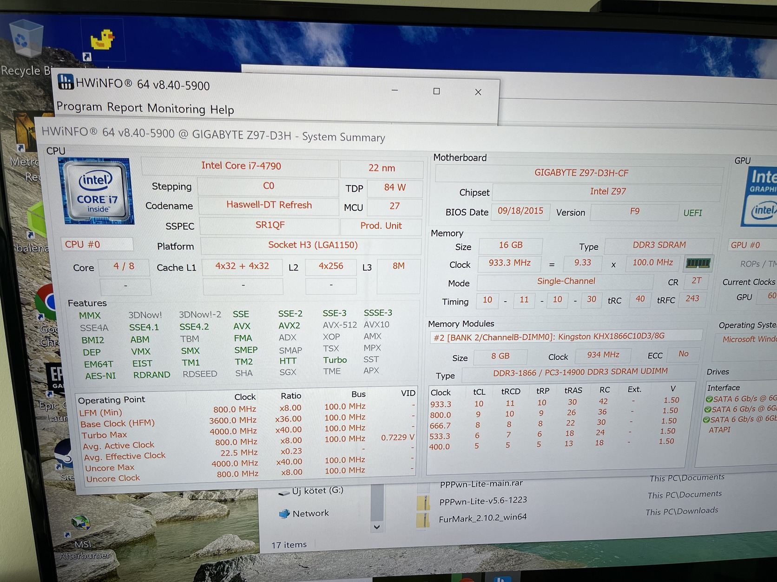Click the Új kötet (G:) drive icon
Screen dimensions: 777x582
[283, 492]
